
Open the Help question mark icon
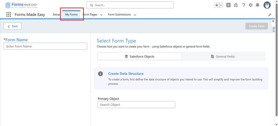(x=244, y=5)
